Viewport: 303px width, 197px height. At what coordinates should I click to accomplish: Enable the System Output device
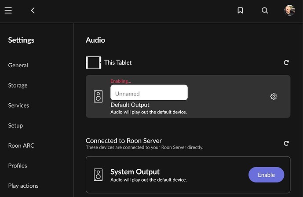click(266, 175)
